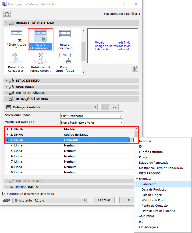
Task: Click the previous page << button
Action: (105, 107)
